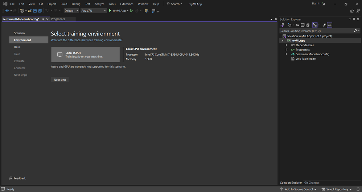Image resolution: width=362 pixels, height=192 pixels.
Task: Click the search magnifier in Solution Explorer
Action: click(355, 31)
